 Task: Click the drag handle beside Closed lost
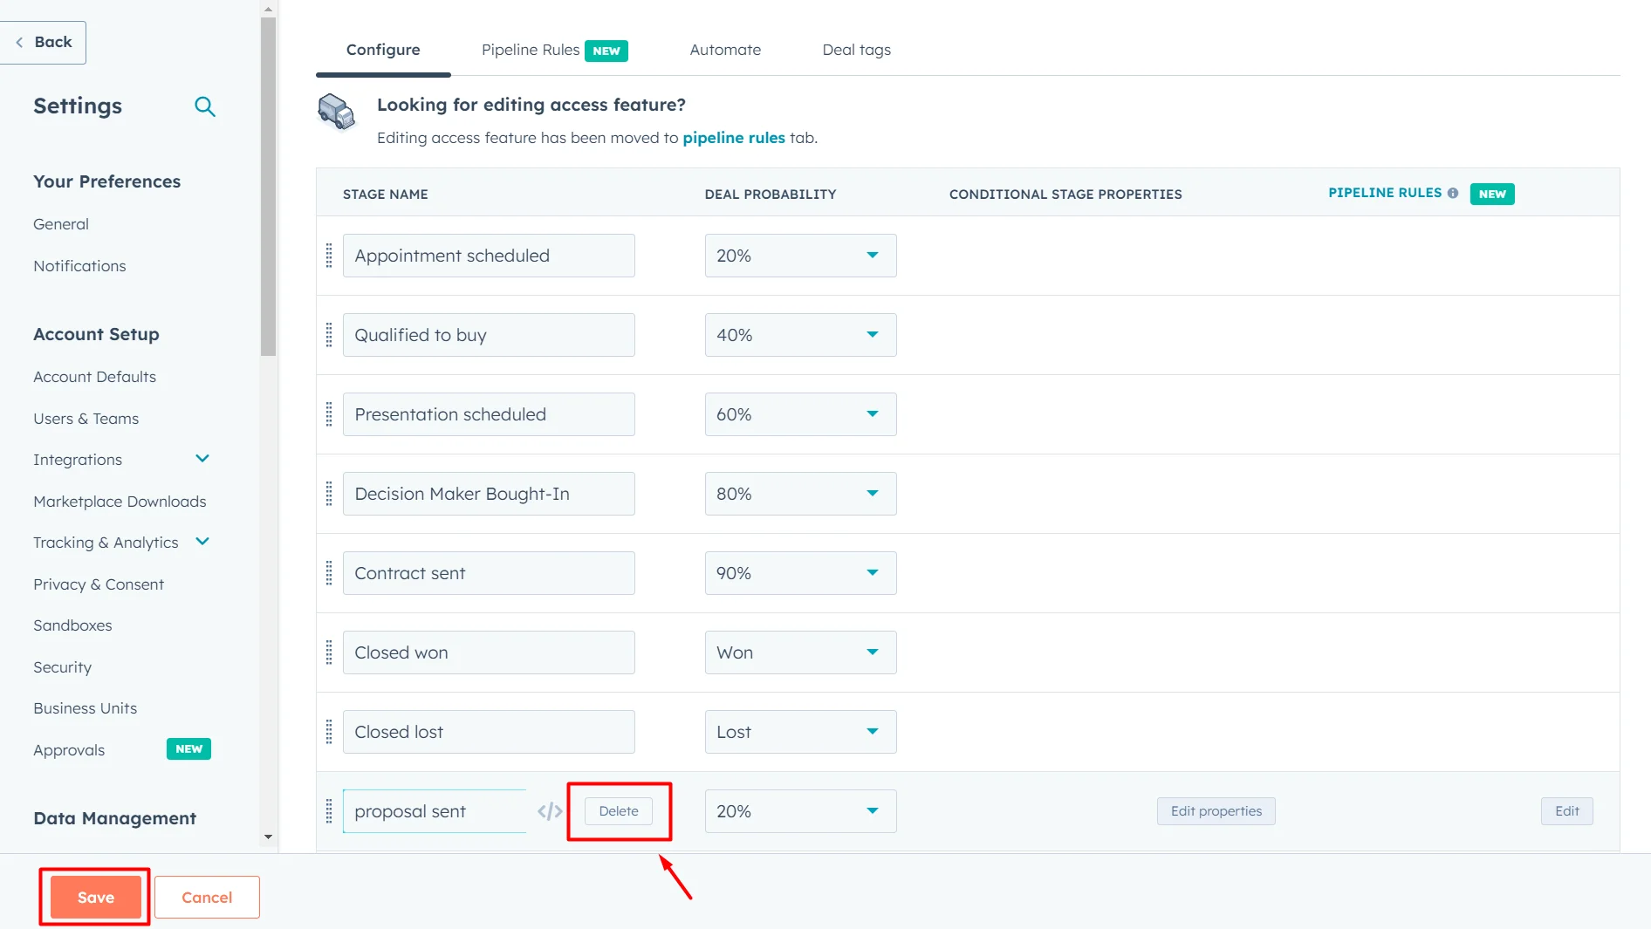(329, 732)
